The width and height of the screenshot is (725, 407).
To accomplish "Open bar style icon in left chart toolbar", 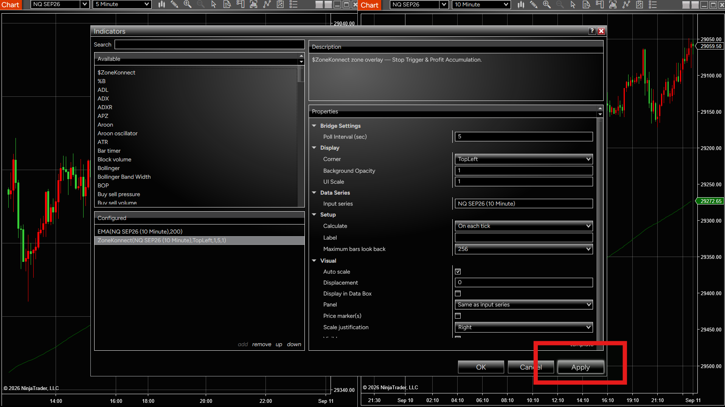I will [161, 5].
